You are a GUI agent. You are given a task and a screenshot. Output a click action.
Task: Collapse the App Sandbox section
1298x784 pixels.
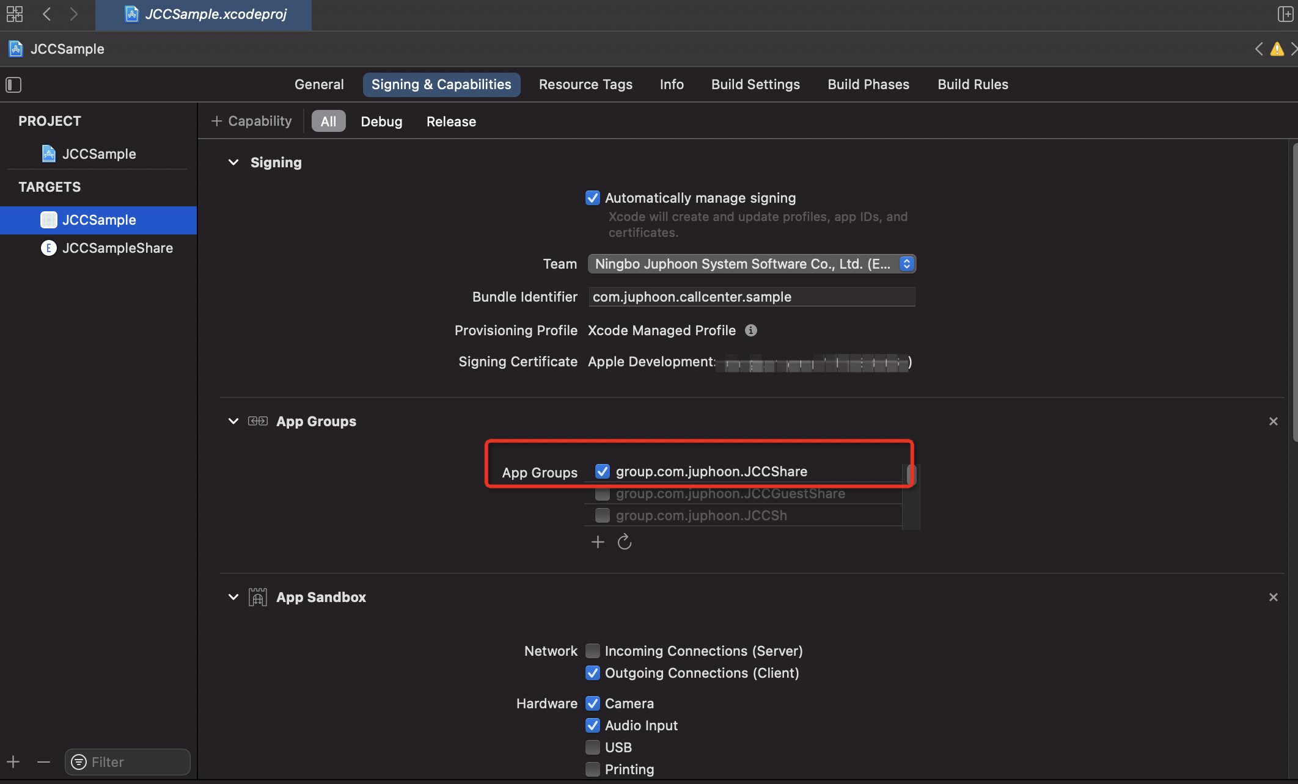click(233, 597)
